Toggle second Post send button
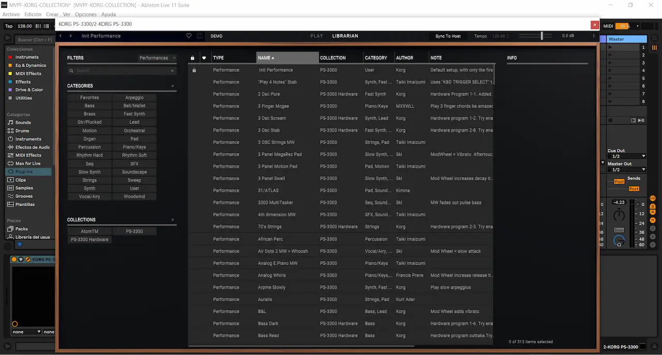 pyautogui.click(x=634, y=189)
